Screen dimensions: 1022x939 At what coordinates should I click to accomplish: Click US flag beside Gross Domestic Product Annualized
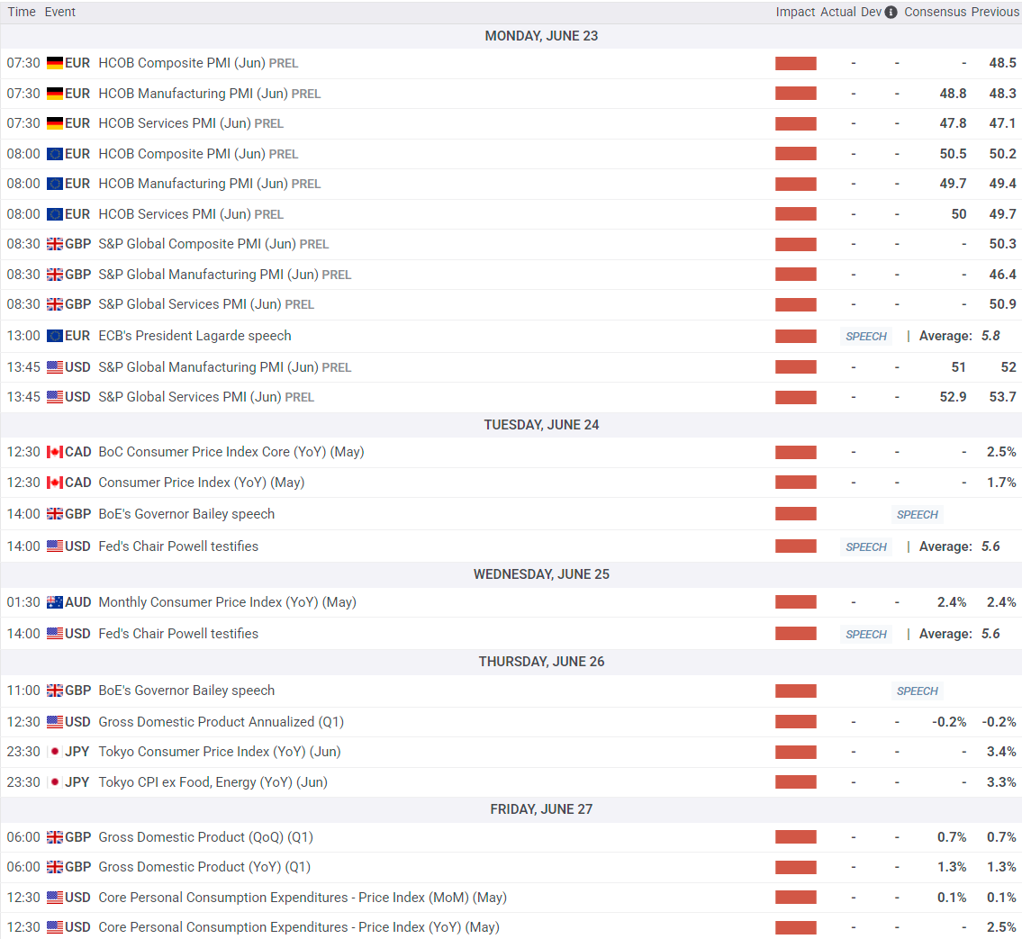click(55, 723)
